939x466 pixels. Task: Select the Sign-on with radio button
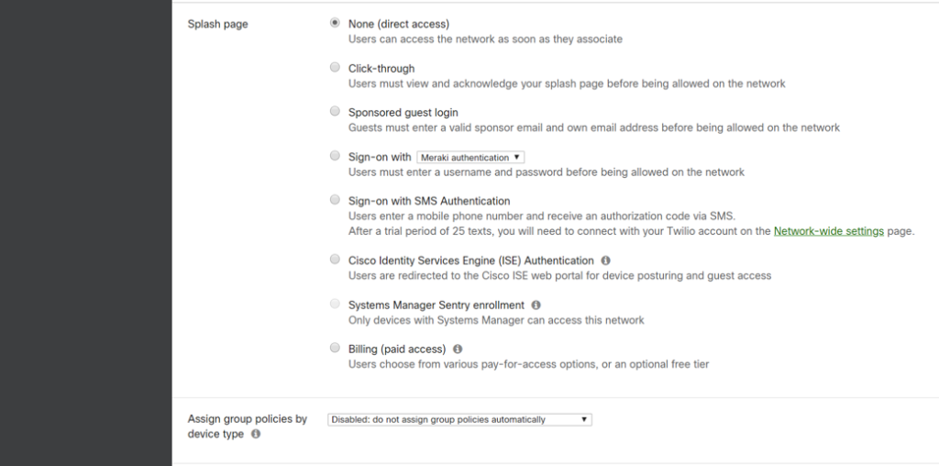coord(335,157)
